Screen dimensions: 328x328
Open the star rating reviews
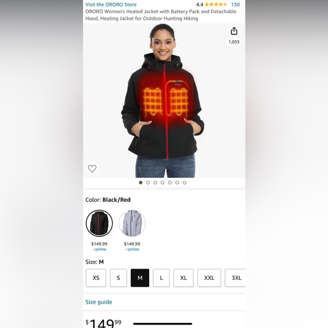tap(215, 5)
